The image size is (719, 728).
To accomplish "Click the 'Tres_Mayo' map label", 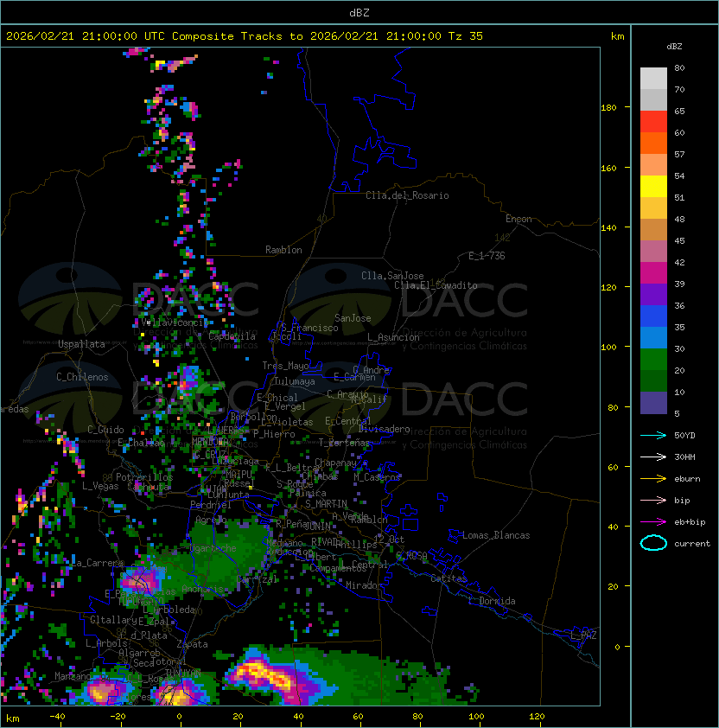I will coord(285,366).
